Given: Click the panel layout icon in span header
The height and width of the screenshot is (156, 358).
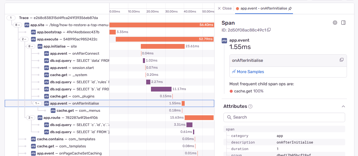Looking at the screenshot, I should 343,23.
